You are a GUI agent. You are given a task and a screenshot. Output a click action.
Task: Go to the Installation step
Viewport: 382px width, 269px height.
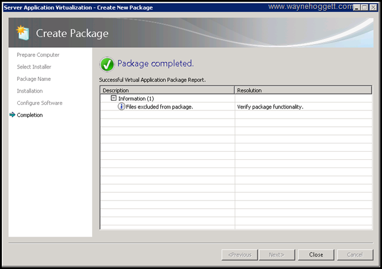[x=30, y=91]
